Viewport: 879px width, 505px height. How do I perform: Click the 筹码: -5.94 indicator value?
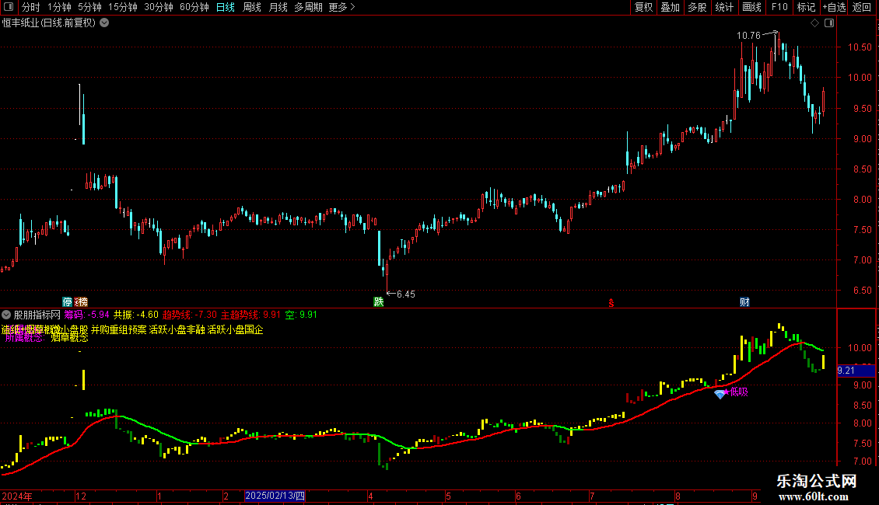[x=86, y=315]
